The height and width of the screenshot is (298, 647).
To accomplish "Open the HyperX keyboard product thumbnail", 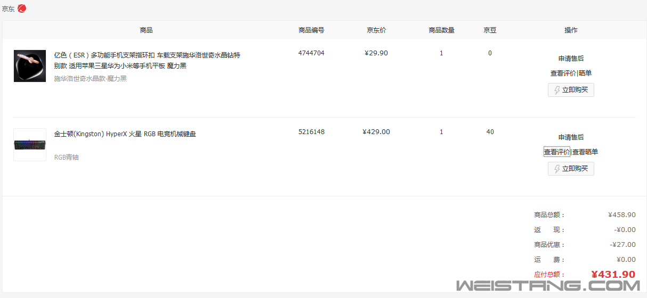I will [x=30, y=145].
